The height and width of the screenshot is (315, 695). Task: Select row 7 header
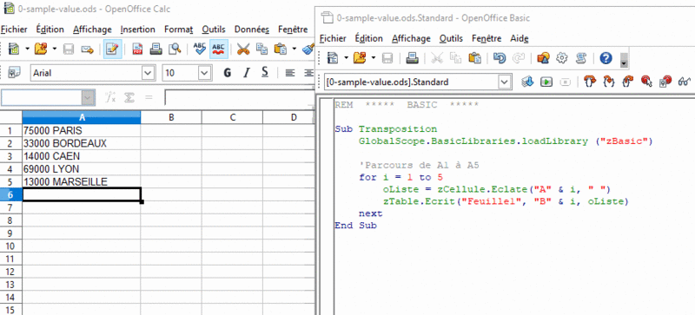[x=10, y=207]
